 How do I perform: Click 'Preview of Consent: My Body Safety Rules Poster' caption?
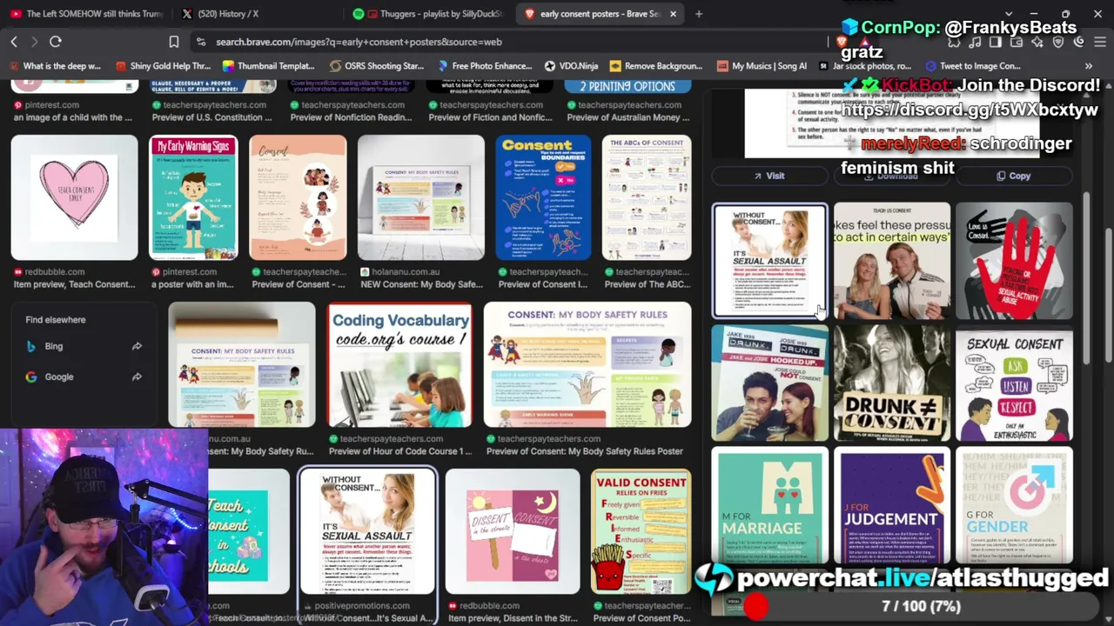585,451
